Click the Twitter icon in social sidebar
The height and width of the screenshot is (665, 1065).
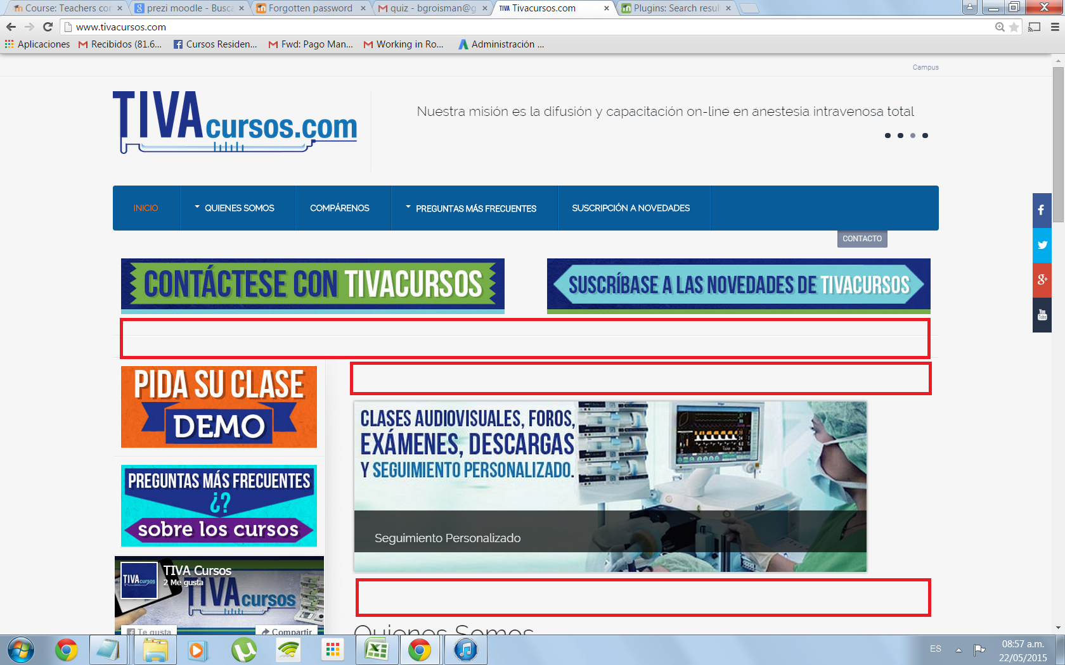1042,245
